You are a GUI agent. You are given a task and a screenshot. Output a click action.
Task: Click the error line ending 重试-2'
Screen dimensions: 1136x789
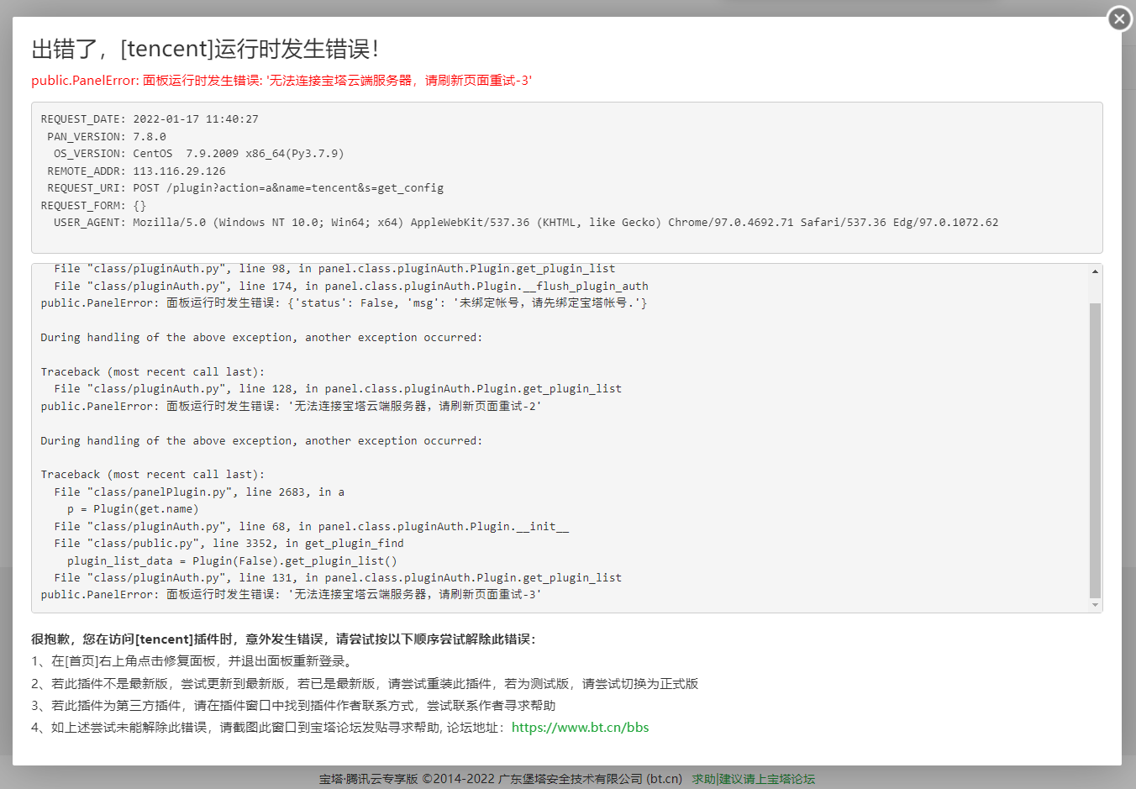pos(291,407)
